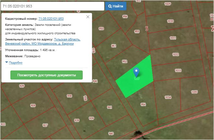Click the magnifier icon in Найти button
Viewport: 214px width, 140px height.
click(x=110, y=6)
